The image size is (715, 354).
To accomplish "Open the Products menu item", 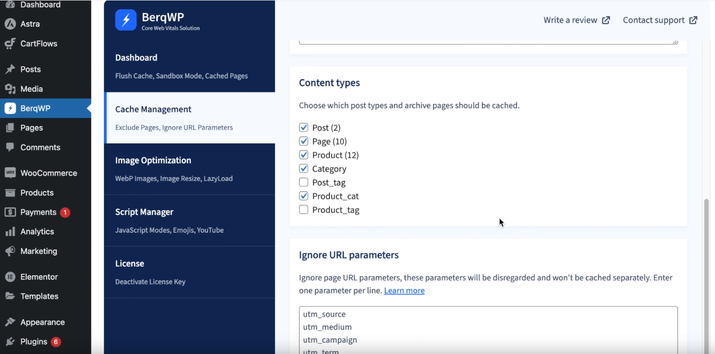I will 45,193.
